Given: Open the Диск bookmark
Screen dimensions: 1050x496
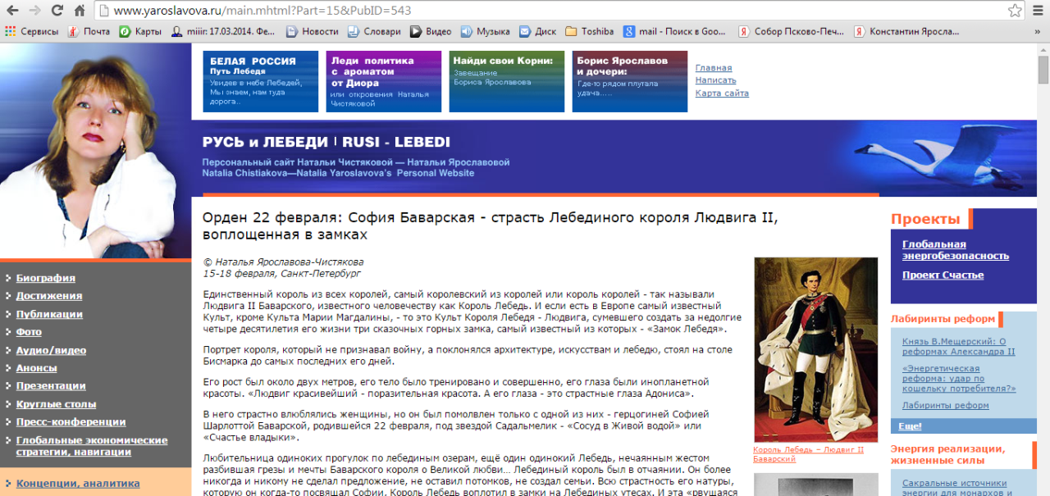Looking at the screenshot, I should (x=537, y=31).
